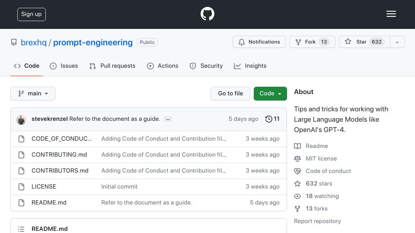Open the prompt-engineering repository link
The image size is (415, 233).
[93, 43]
